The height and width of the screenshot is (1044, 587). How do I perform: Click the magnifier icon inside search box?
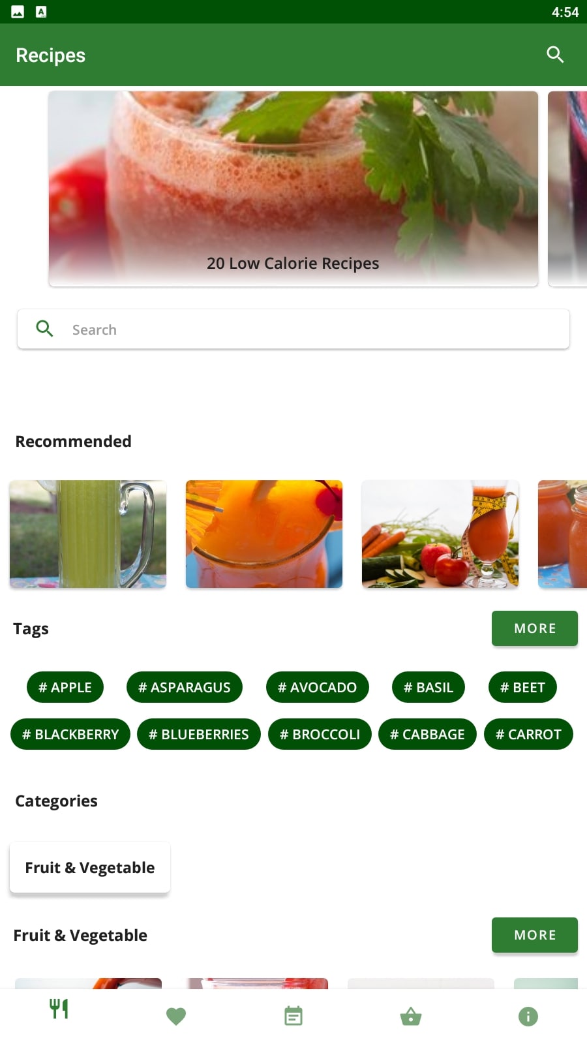44,329
